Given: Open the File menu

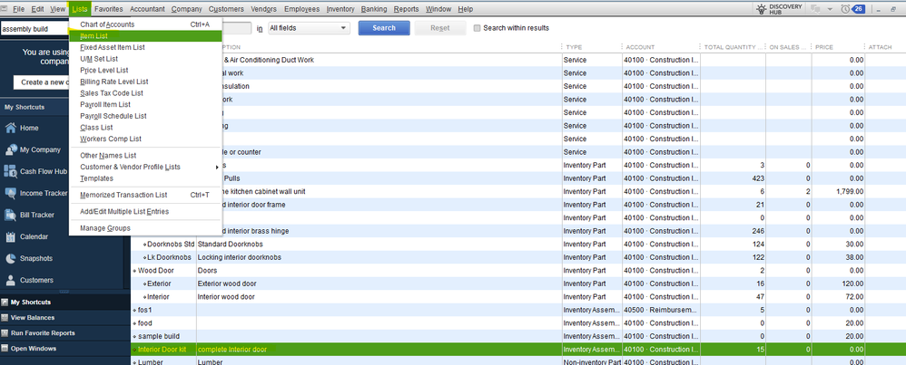Looking at the screenshot, I should (x=18, y=9).
